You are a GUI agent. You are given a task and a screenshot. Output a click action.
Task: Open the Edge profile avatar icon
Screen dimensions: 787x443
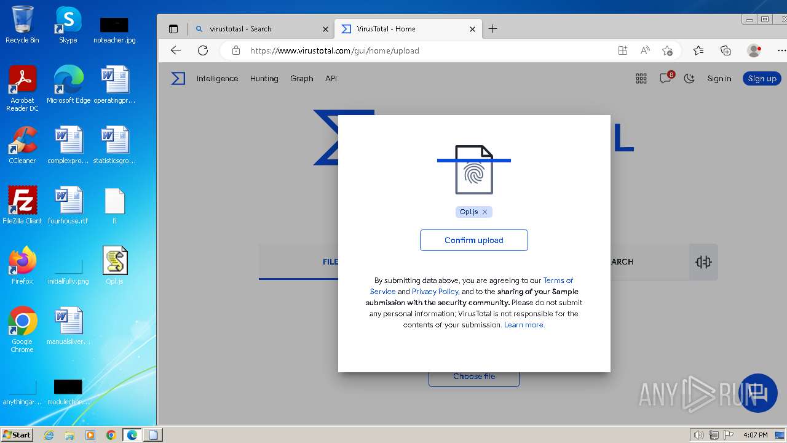[x=754, y=50]
